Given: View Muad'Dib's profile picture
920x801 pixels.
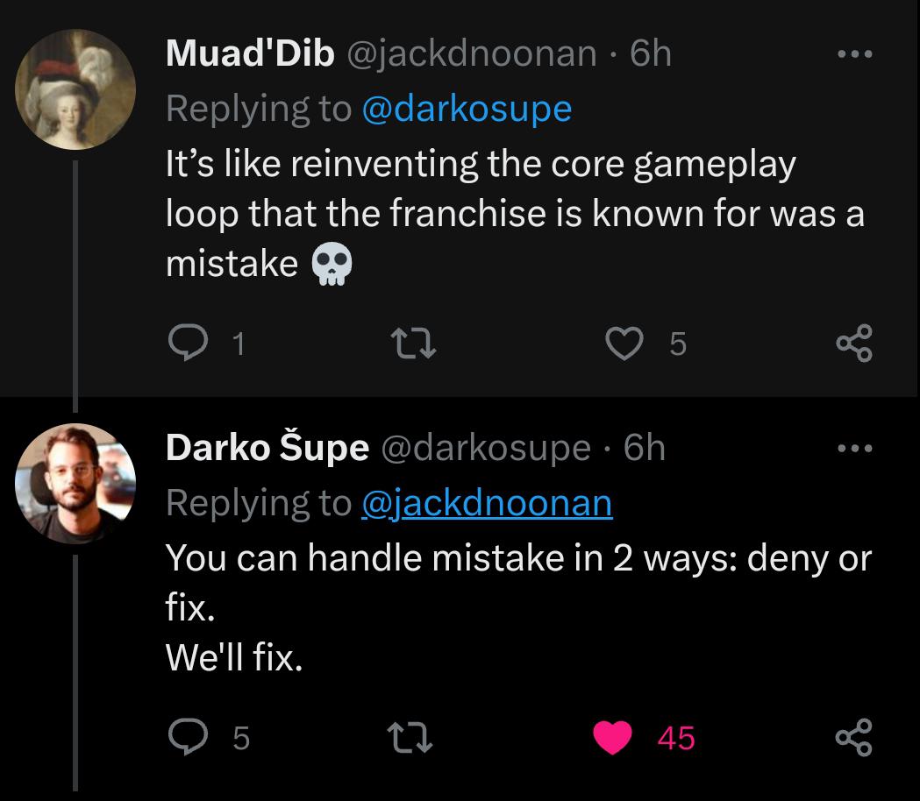Looking at the screenshot, I should pyautogui.click(x=75, y=89).
